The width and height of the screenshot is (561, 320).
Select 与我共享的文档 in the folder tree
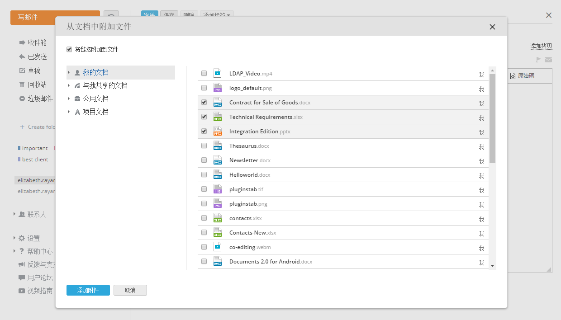click(105, 85)
